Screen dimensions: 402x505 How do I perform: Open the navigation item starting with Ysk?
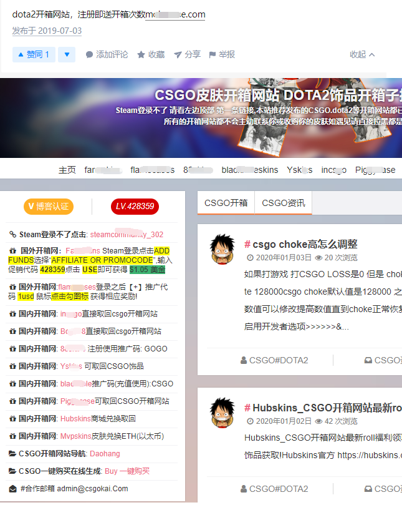(299, 170)
